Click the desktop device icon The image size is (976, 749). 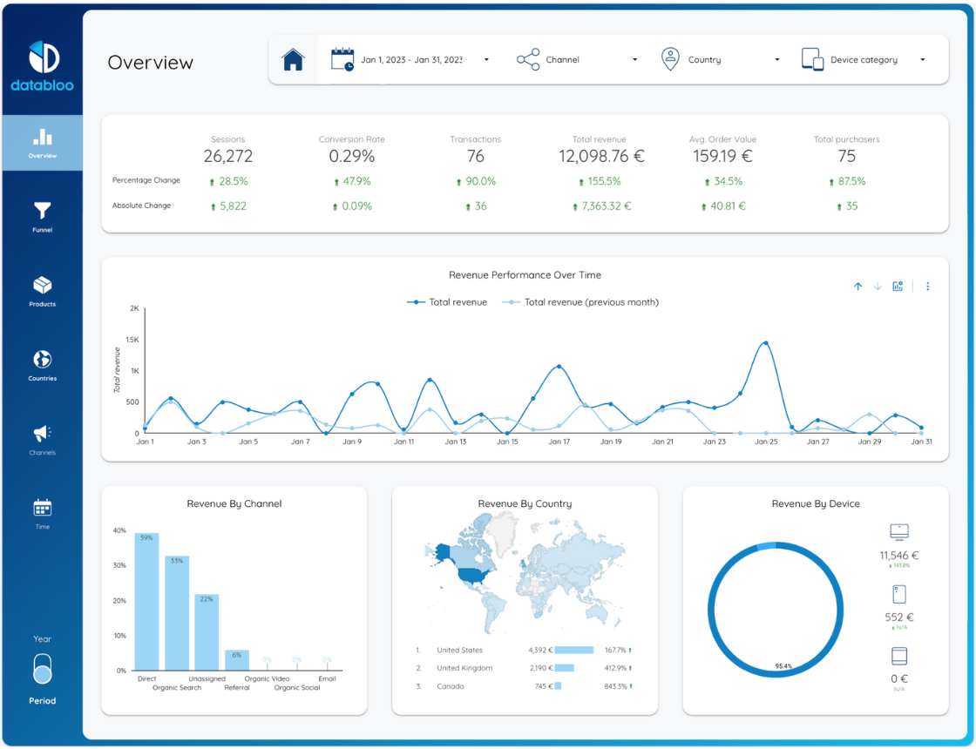pyautogui.click(x=898, y=532)
